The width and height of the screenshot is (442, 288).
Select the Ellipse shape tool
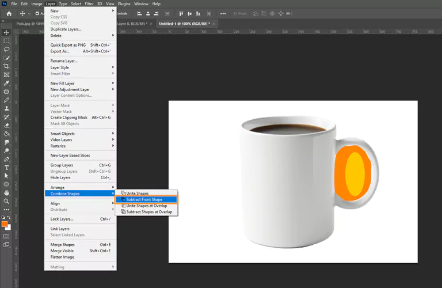pos(6,184)
